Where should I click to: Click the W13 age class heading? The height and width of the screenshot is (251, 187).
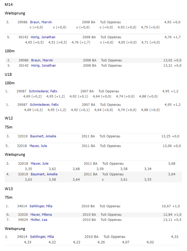(x=9, y=189)
